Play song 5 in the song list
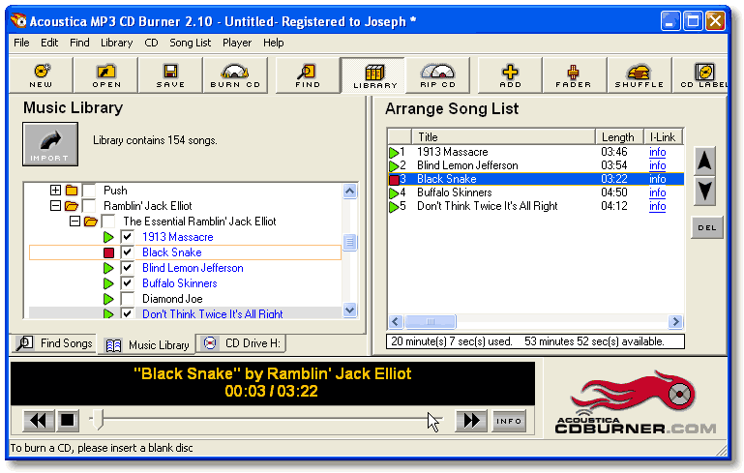The height and width of the screenshot is (473, 744). [394, 207]
